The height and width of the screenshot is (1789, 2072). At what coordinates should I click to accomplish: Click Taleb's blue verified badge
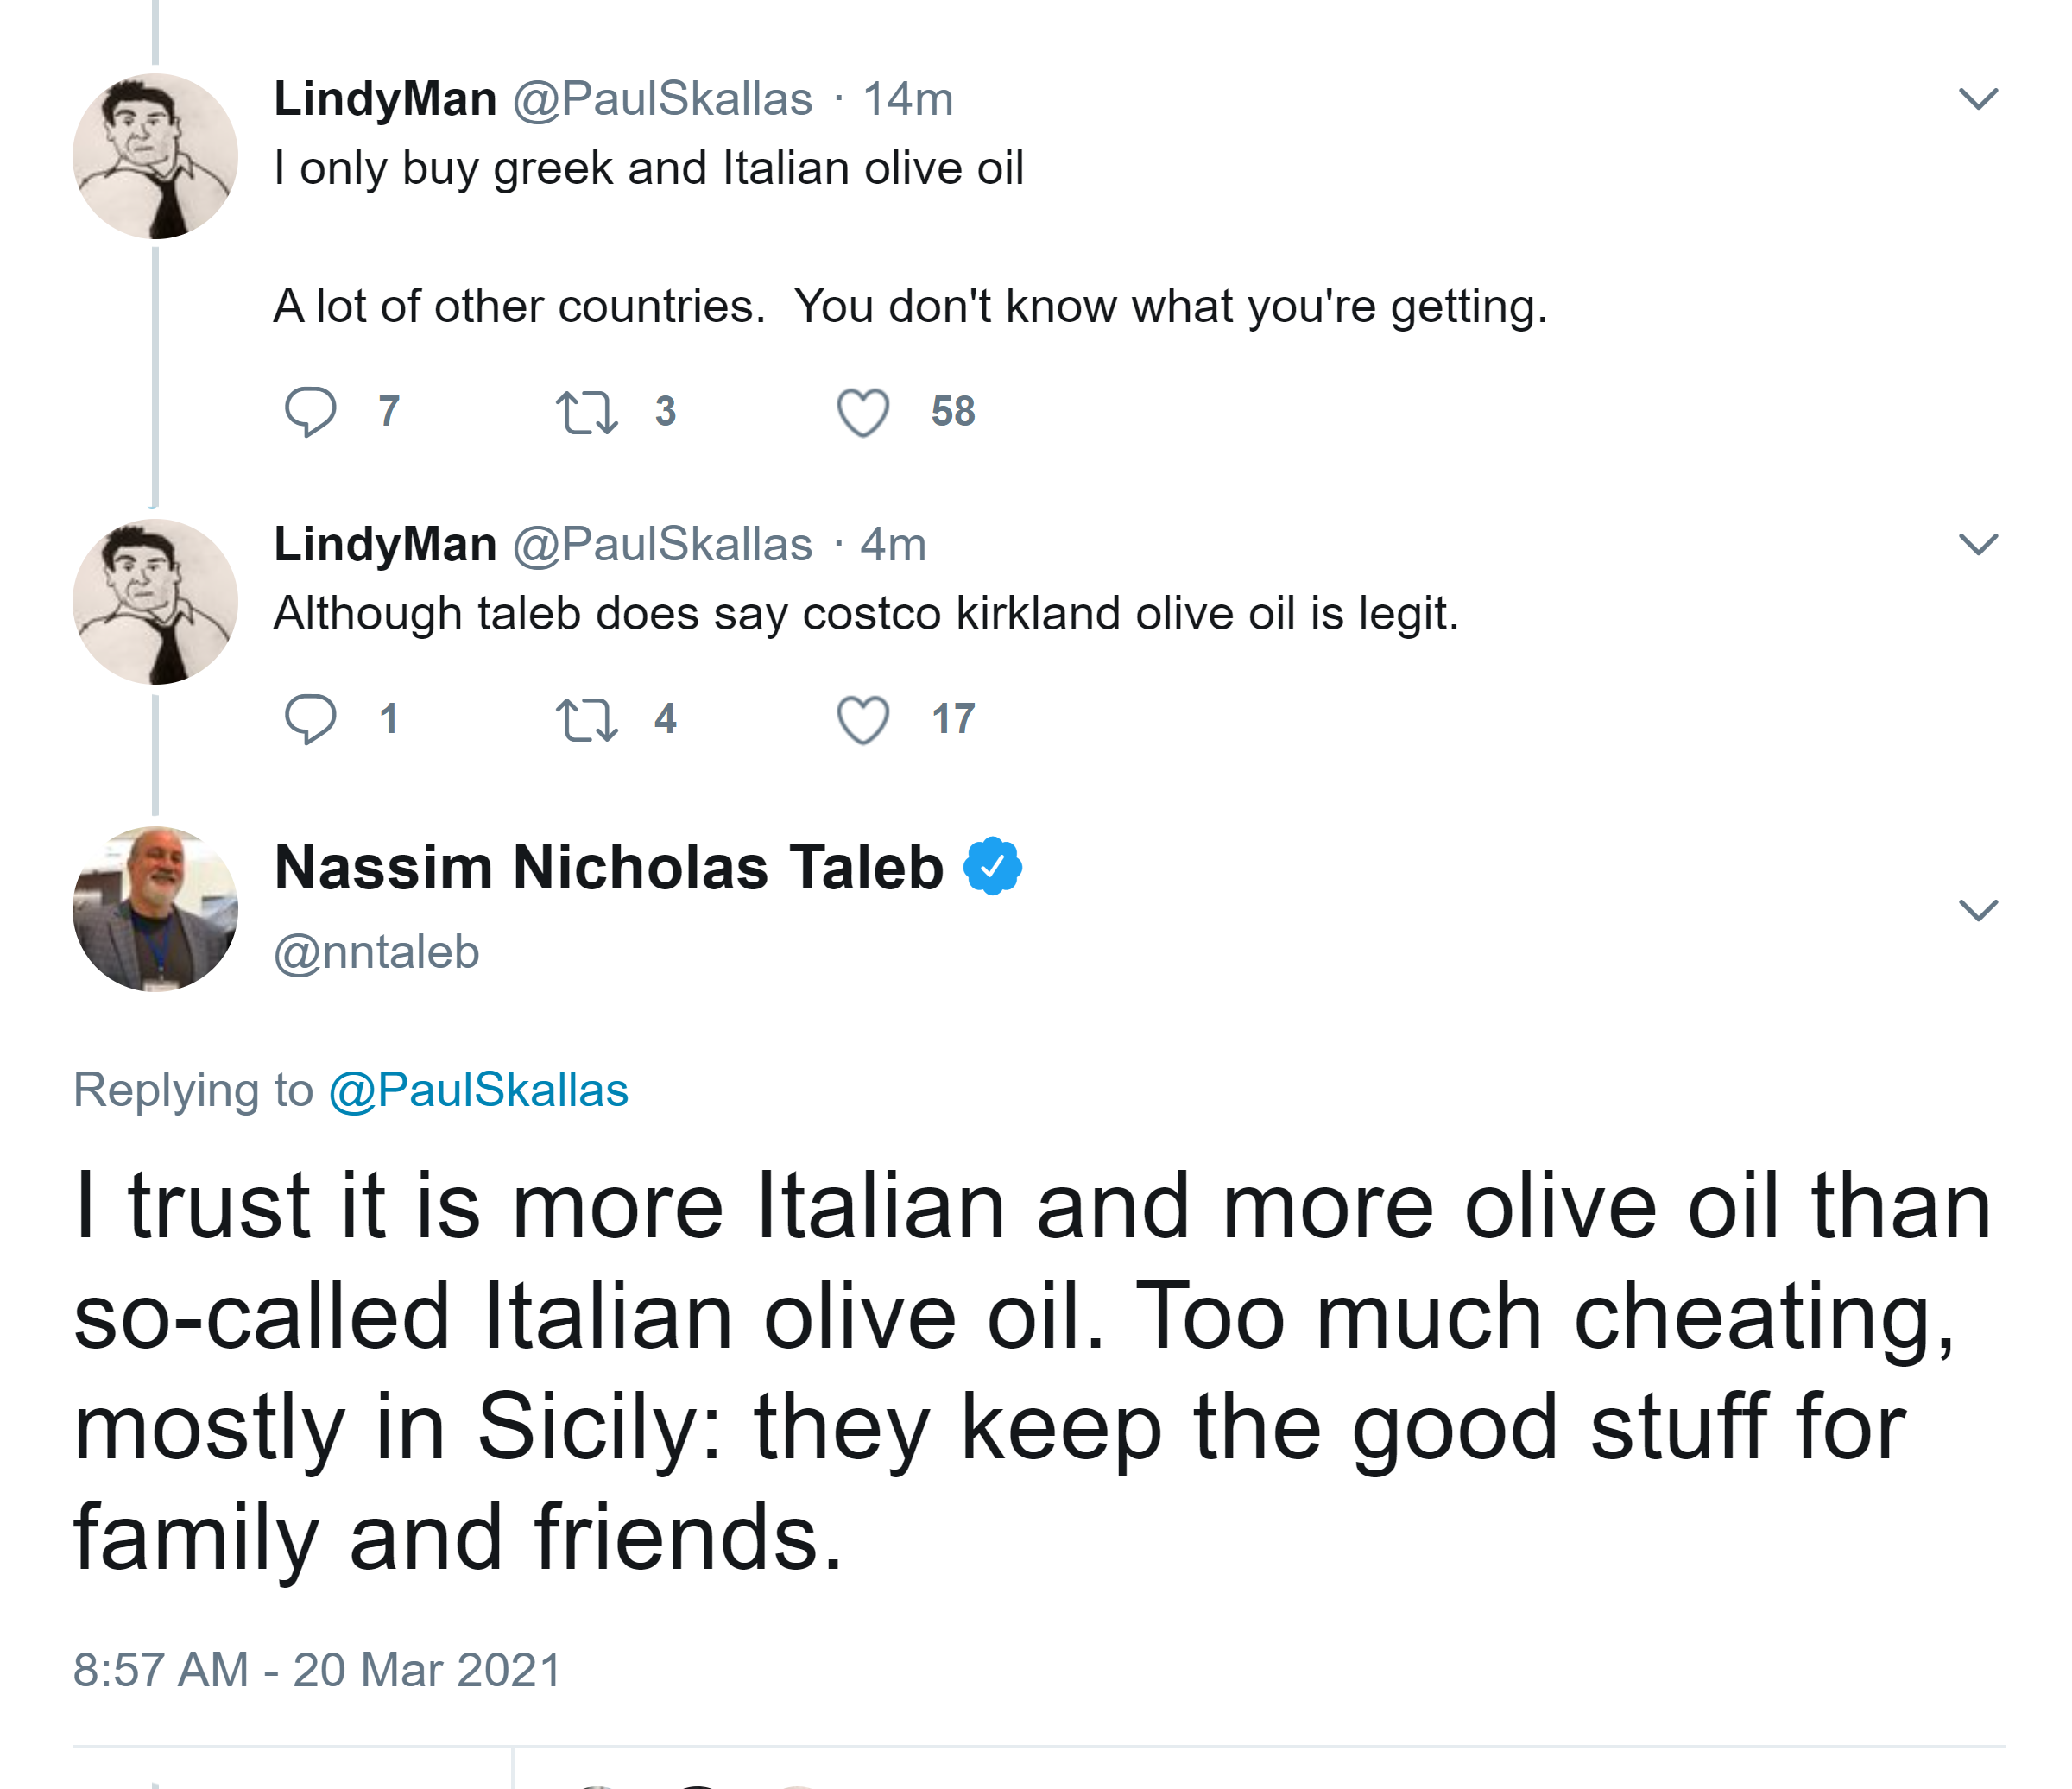point(992,866)
